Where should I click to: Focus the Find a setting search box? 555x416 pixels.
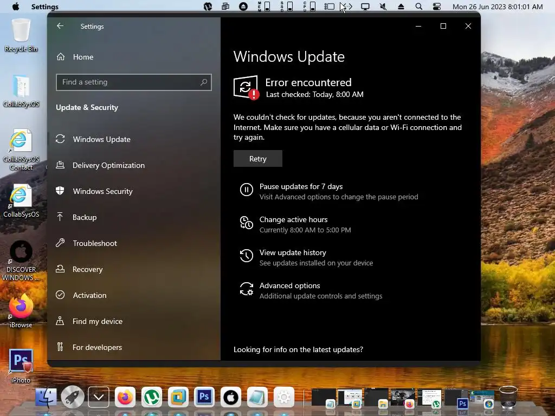pyautogui.click(x=134, y=82)
